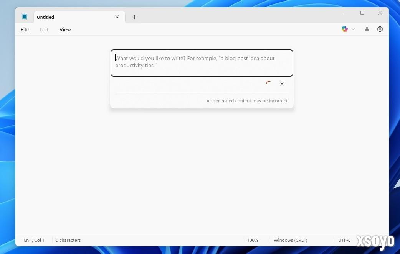Cancel AI generation with the X icon
Image resolution: width=400 pixels, height=254 pixels.
(282, 84)
